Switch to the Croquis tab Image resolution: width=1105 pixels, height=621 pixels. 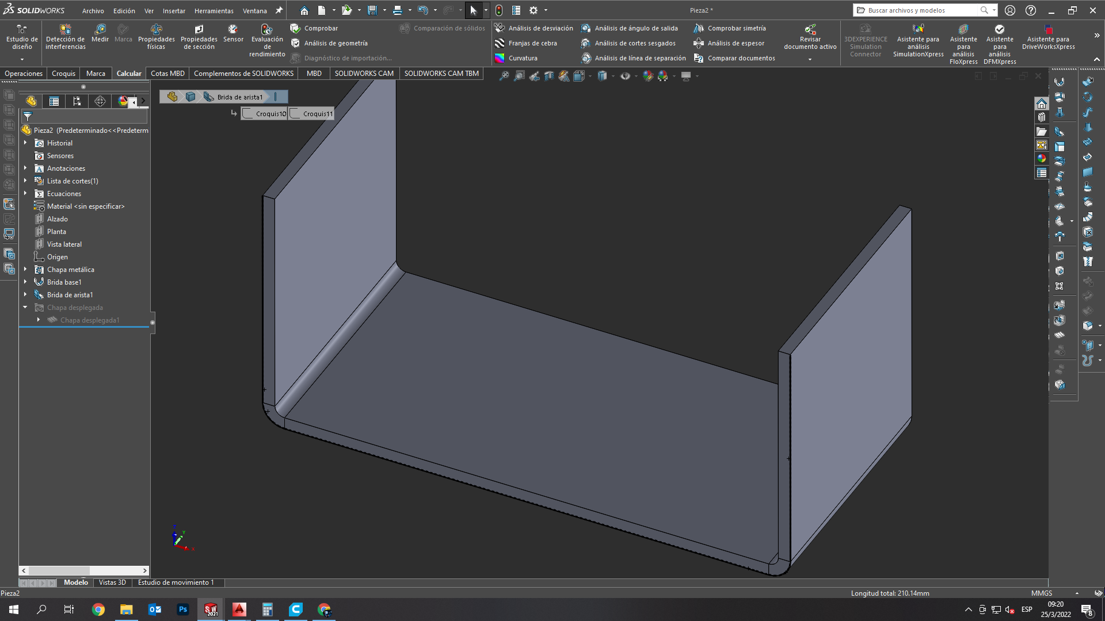63,74
